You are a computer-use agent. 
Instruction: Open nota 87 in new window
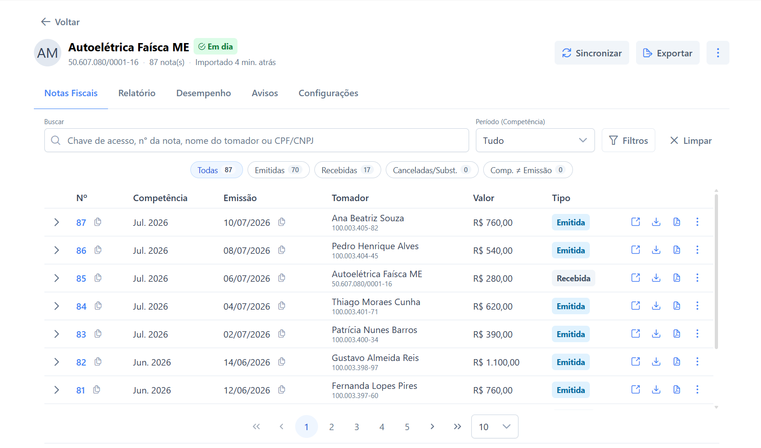(x=636, y=222)
